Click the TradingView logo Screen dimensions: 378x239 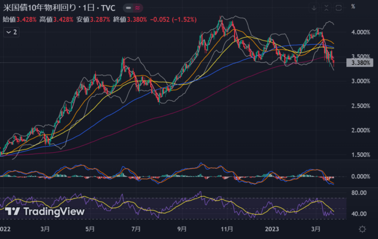click(46, 211)
